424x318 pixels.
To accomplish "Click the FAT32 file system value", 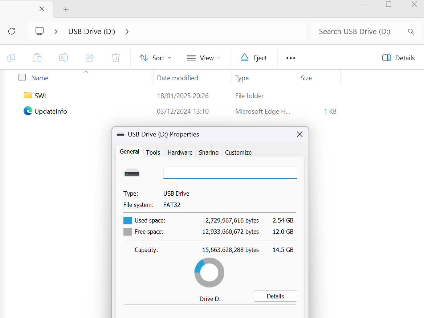I will coord(172,205).
